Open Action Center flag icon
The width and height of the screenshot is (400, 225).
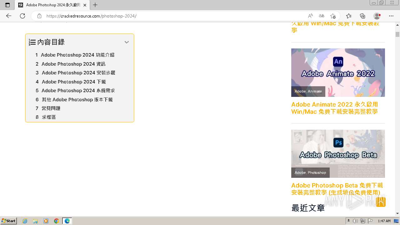point(370,221)
